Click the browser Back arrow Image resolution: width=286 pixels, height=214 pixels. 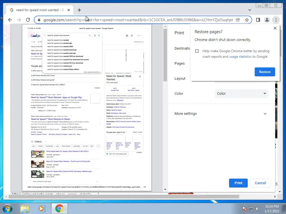click(x=10, y=20)
